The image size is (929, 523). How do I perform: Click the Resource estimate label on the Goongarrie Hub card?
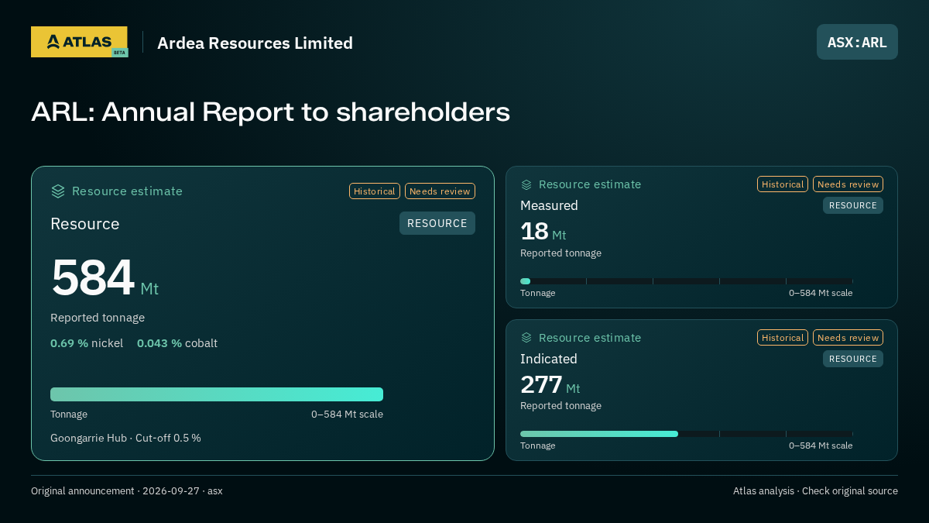coord(127,191)
